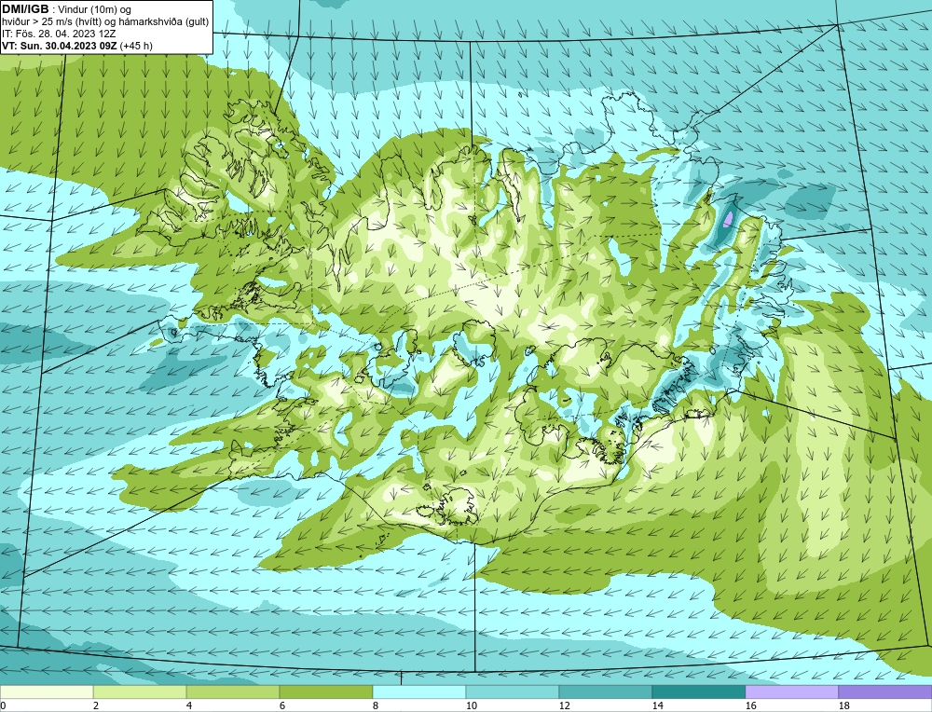Viewport: 932px width, 712px height.
Task: Click the above 18 m/s purple legend swatch
Action: point(885,692)
